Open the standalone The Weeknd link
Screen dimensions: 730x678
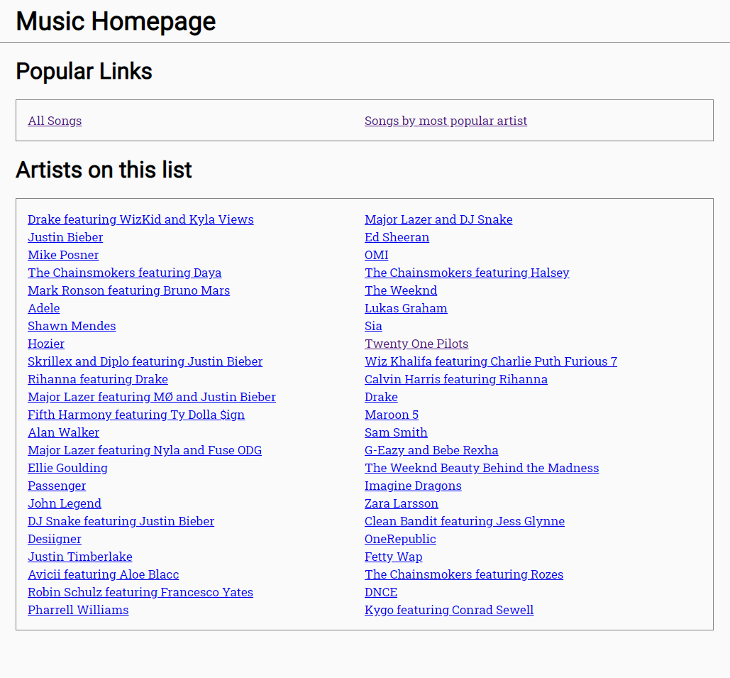(401, 290)
